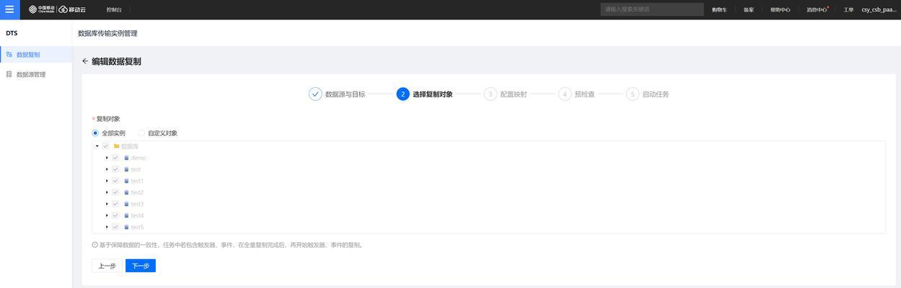Click the test4 database icon
This screenshot has height=288, width=901.
126,215
